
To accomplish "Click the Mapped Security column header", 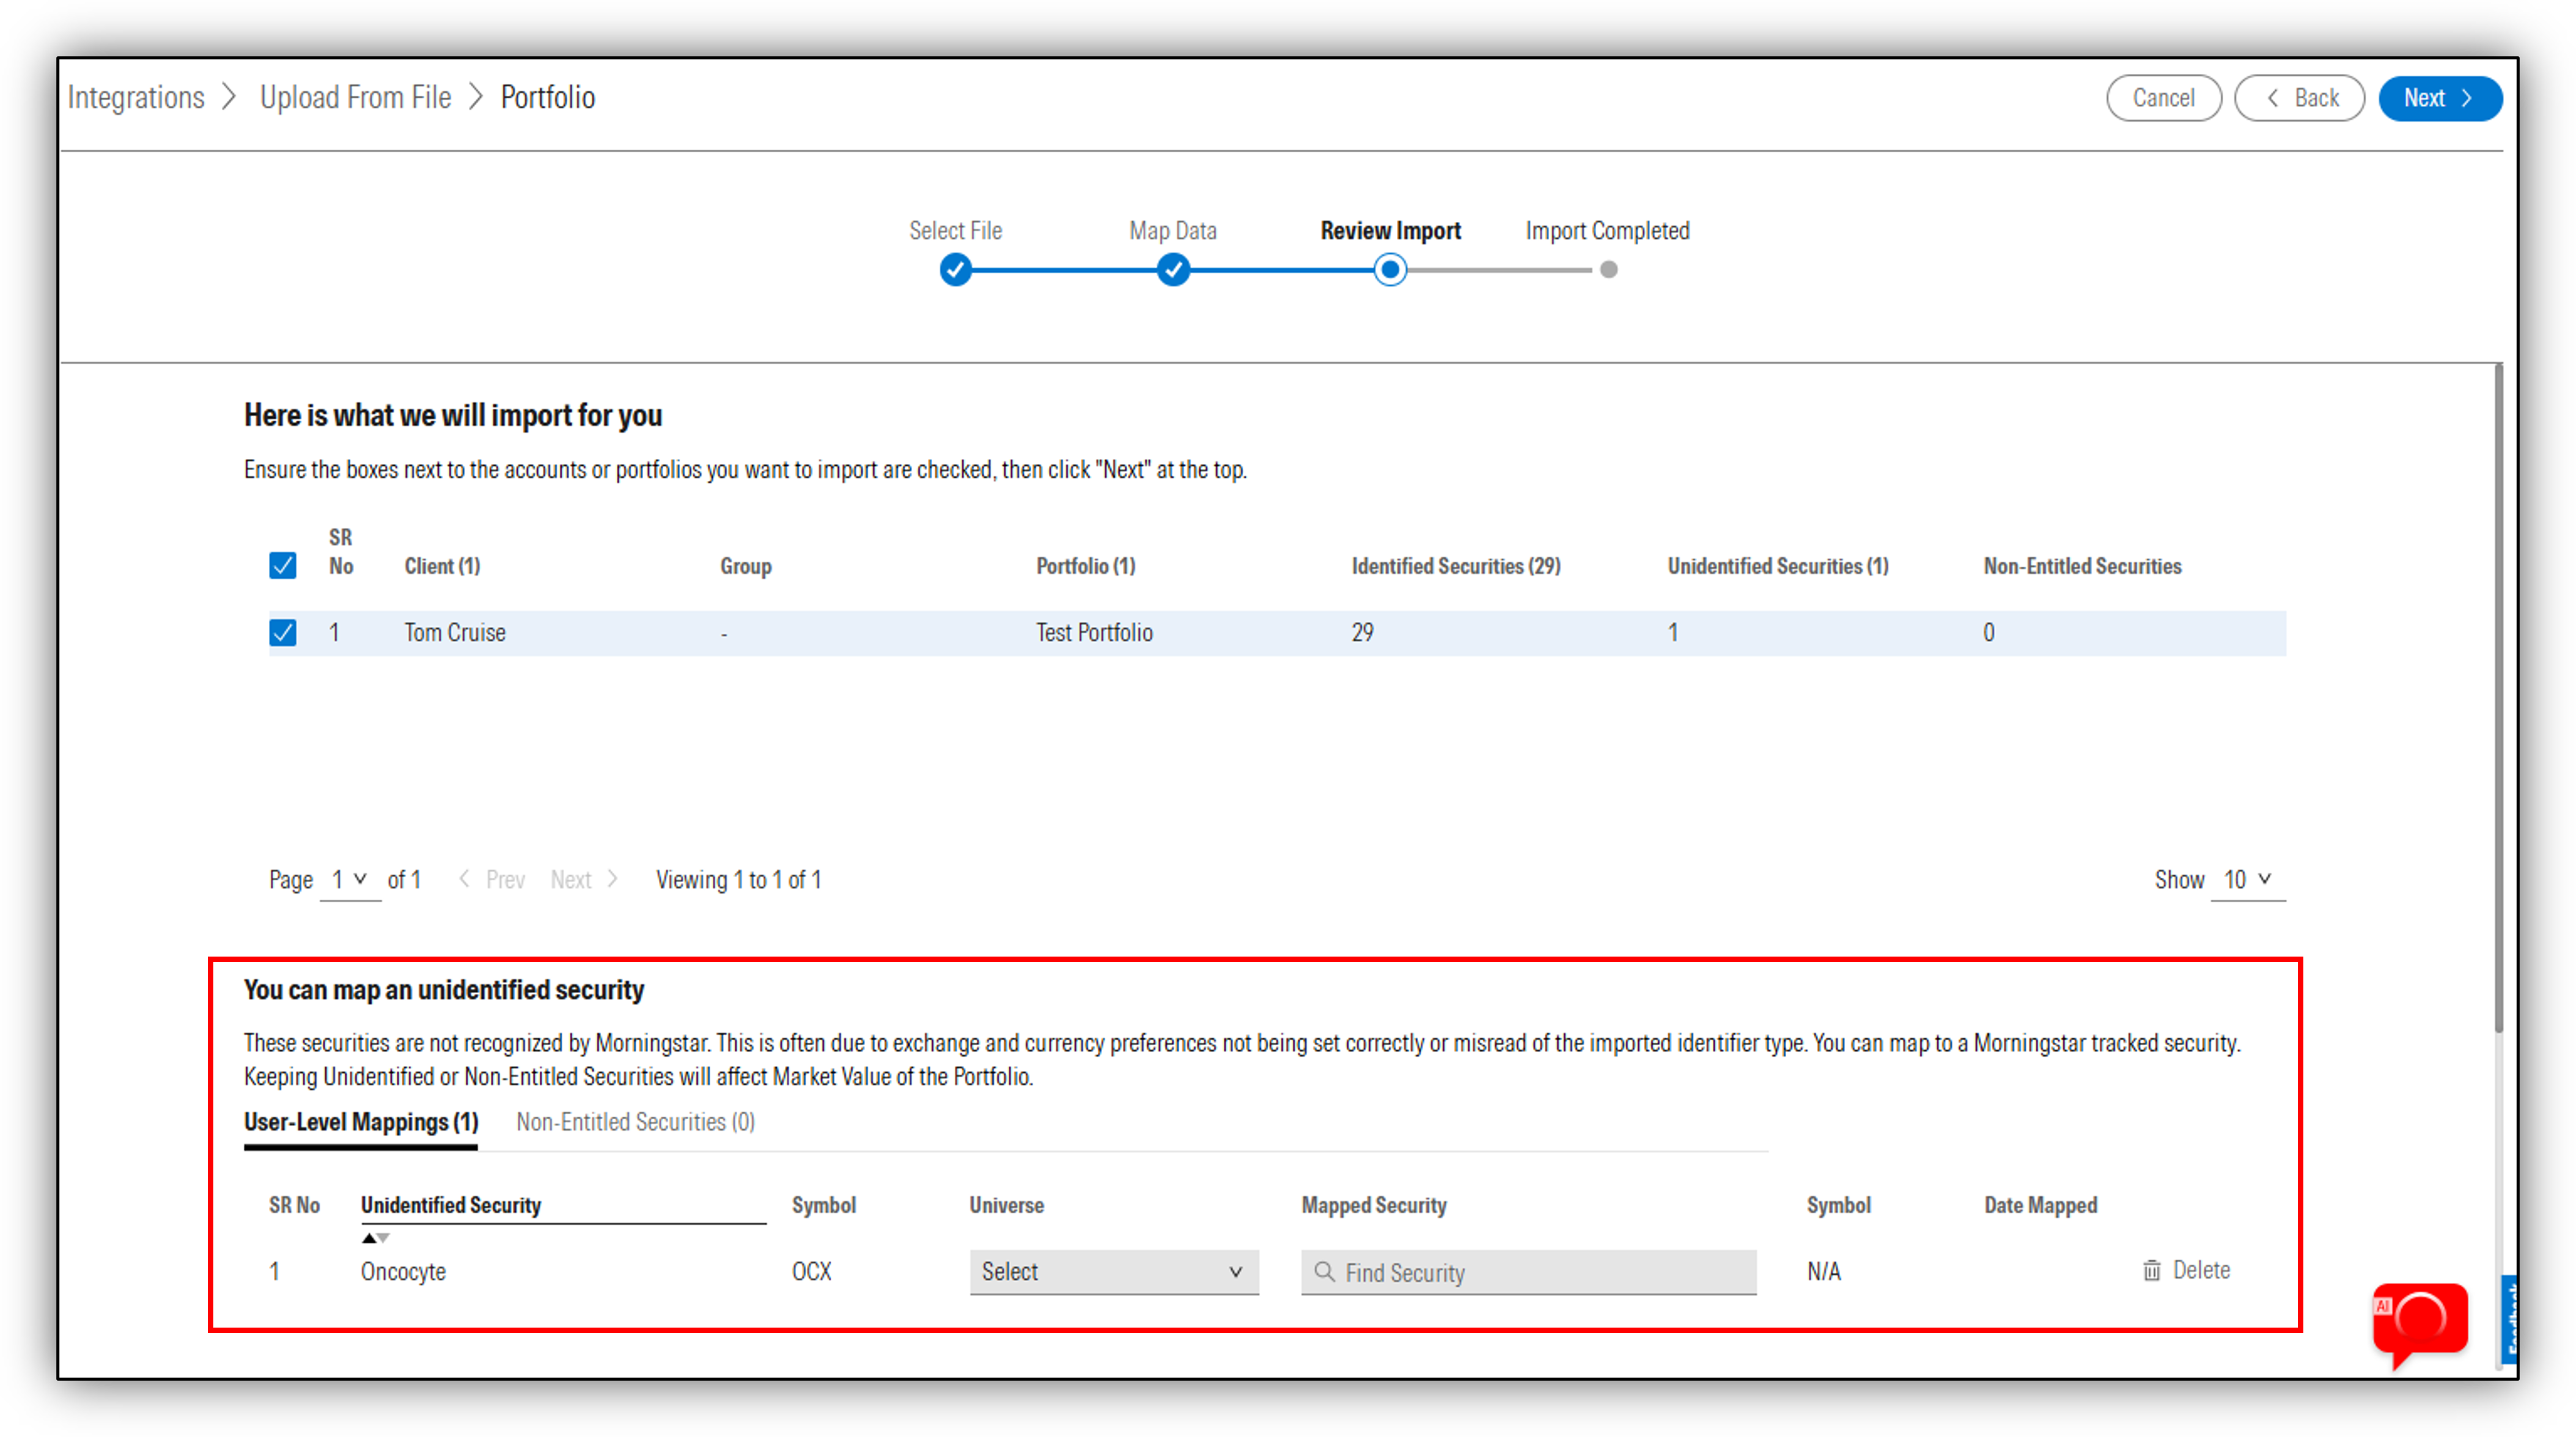I will 1374,1205.
